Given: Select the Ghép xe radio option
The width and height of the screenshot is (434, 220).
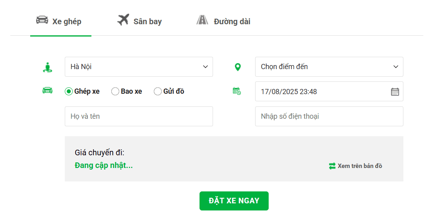Looking at the screenshot, I should pyautogui.click(x=69, y=92).
